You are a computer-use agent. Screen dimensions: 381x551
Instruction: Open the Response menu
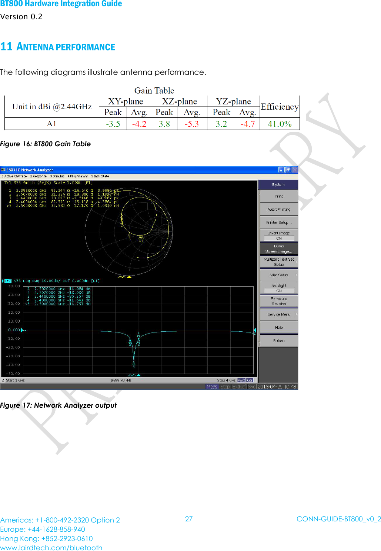[39, 176]
